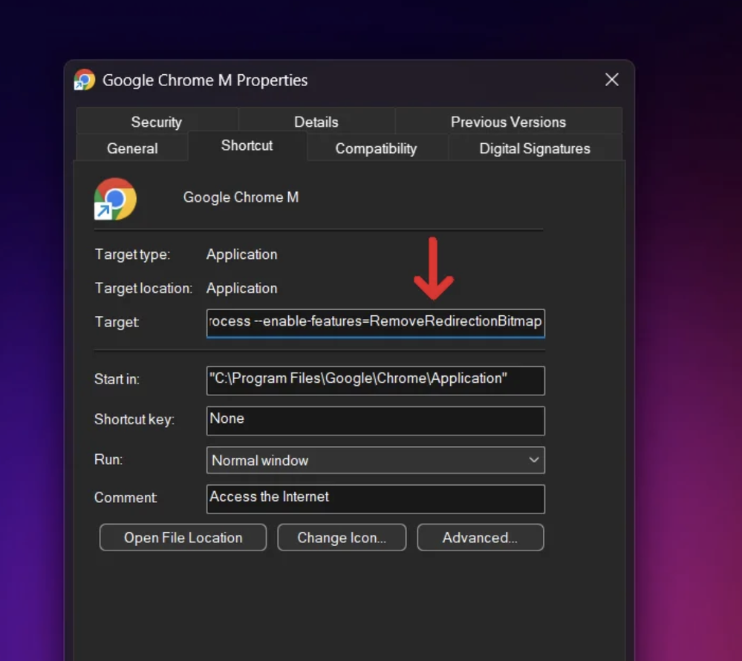This screenshot has width=742, height=661.
Task: Click the Change Icon button
Action: tap(342, 538)
